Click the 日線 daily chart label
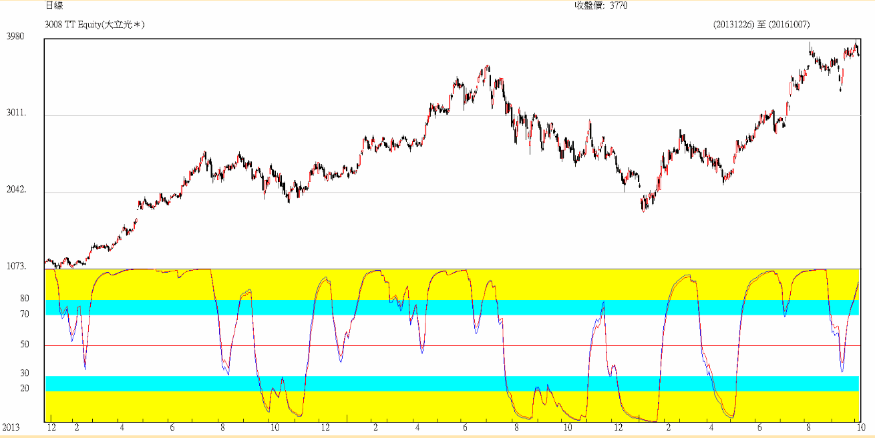The image size is (875, 438). [x=54, y=5]
